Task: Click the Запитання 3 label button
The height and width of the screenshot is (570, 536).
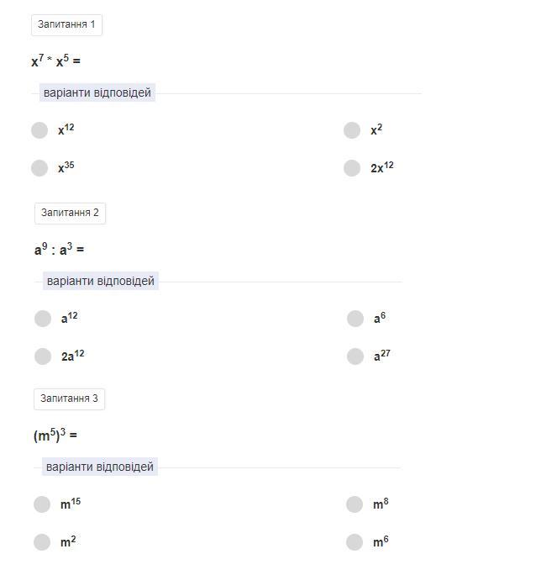Action: coord(69,398)
